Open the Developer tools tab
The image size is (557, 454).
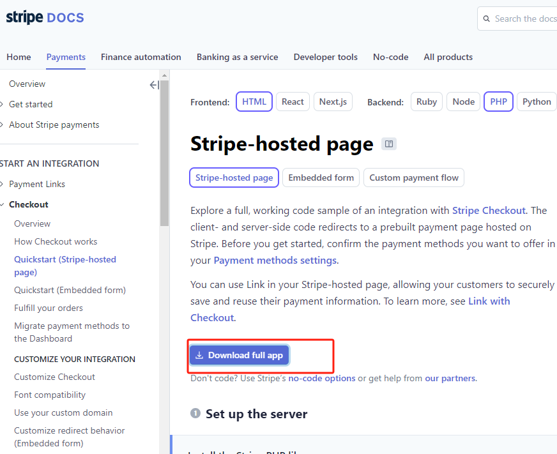tap(325, 57)
